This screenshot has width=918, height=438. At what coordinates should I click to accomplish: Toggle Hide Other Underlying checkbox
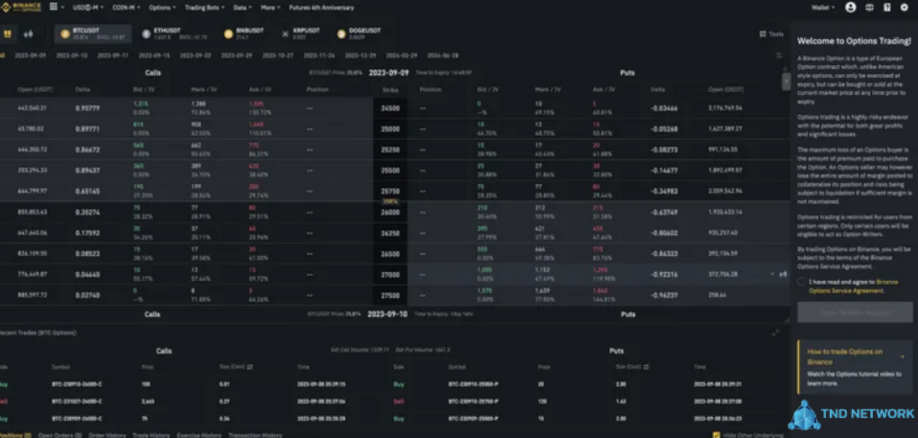point(718,435)
